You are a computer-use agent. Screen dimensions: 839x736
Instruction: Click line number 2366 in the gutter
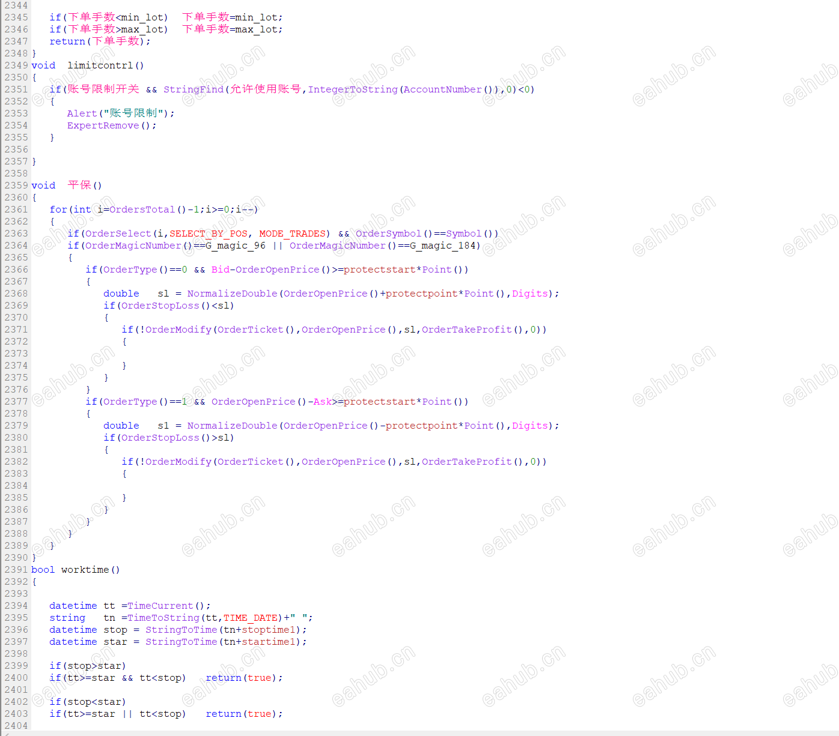(x=16, y=270)
